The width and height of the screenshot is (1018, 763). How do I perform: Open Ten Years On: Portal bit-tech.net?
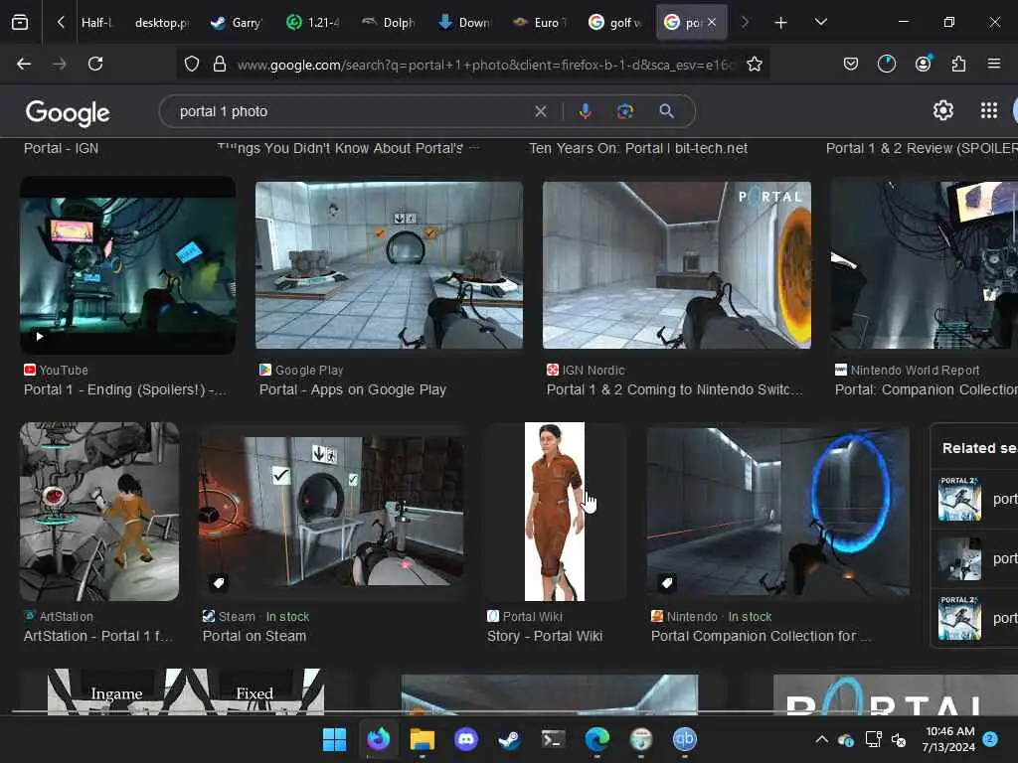pyautogui.click(x=638, y=149)
